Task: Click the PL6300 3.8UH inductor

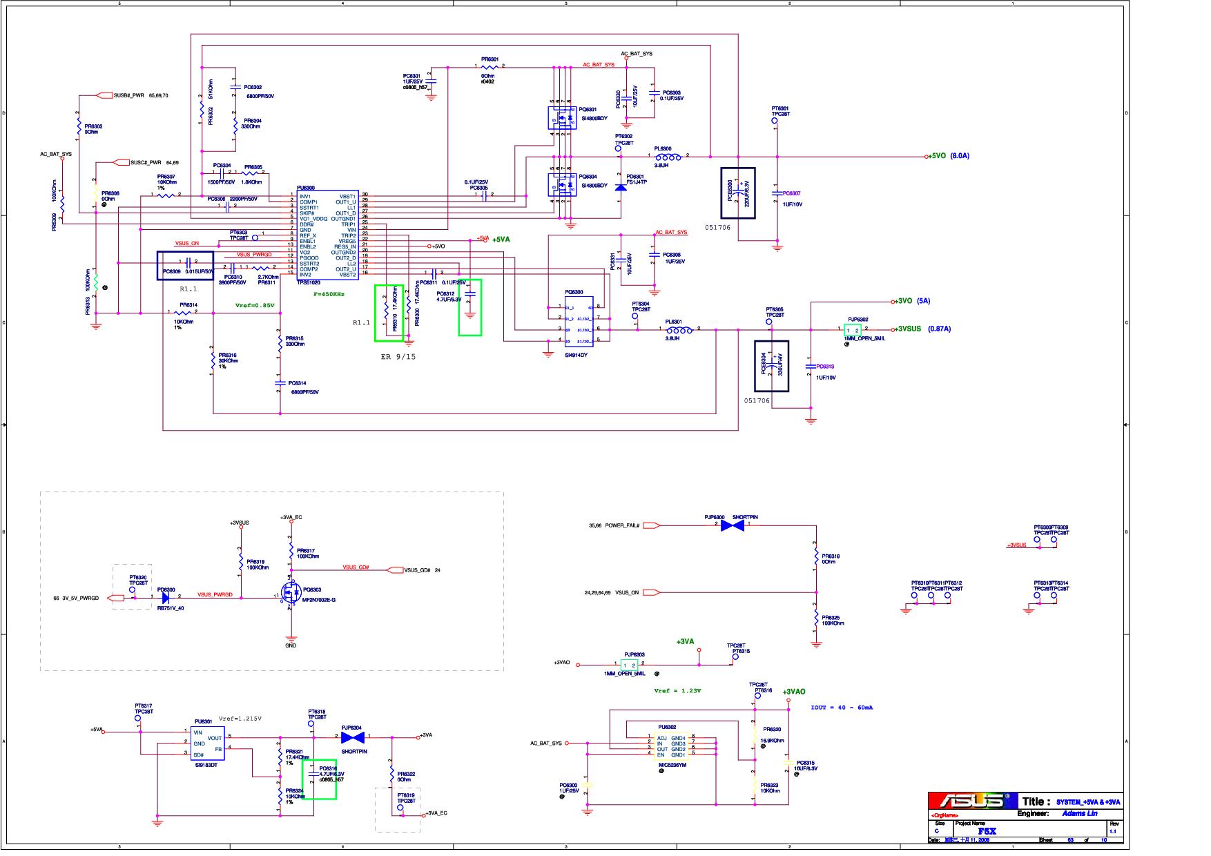Action: coord(668,157)
